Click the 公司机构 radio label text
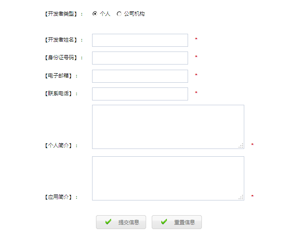The image size is (281, 239). [134, 14]
